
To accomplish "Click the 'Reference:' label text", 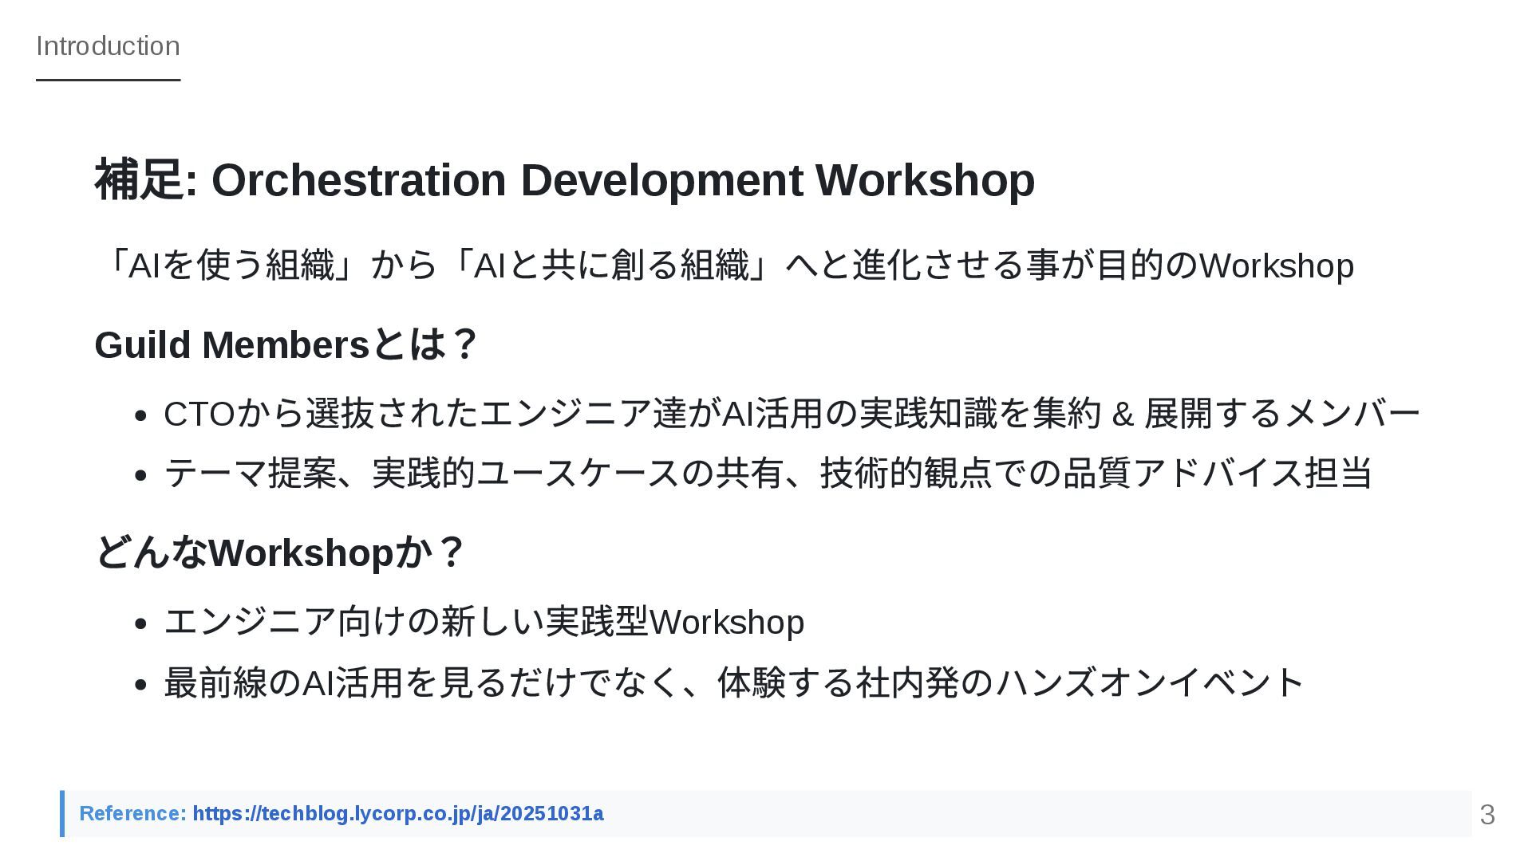I will 132,814.
